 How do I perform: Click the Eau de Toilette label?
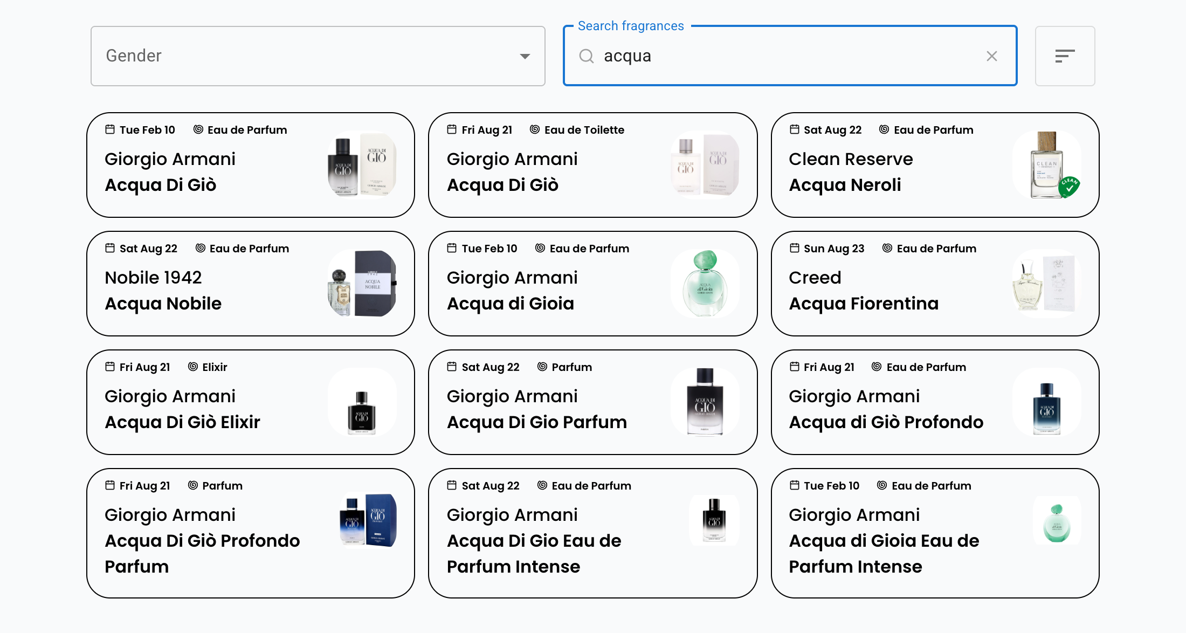584,130
